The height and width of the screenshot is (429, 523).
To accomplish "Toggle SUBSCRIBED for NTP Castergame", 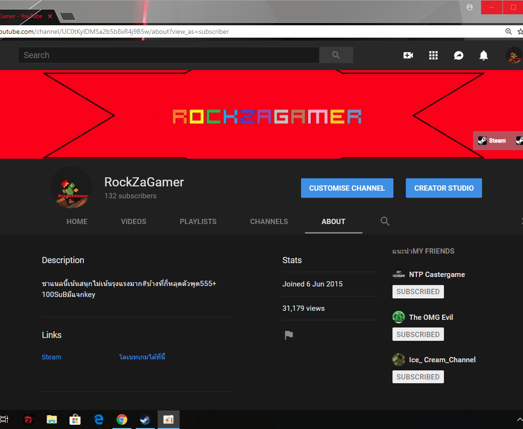I will 418,291.
